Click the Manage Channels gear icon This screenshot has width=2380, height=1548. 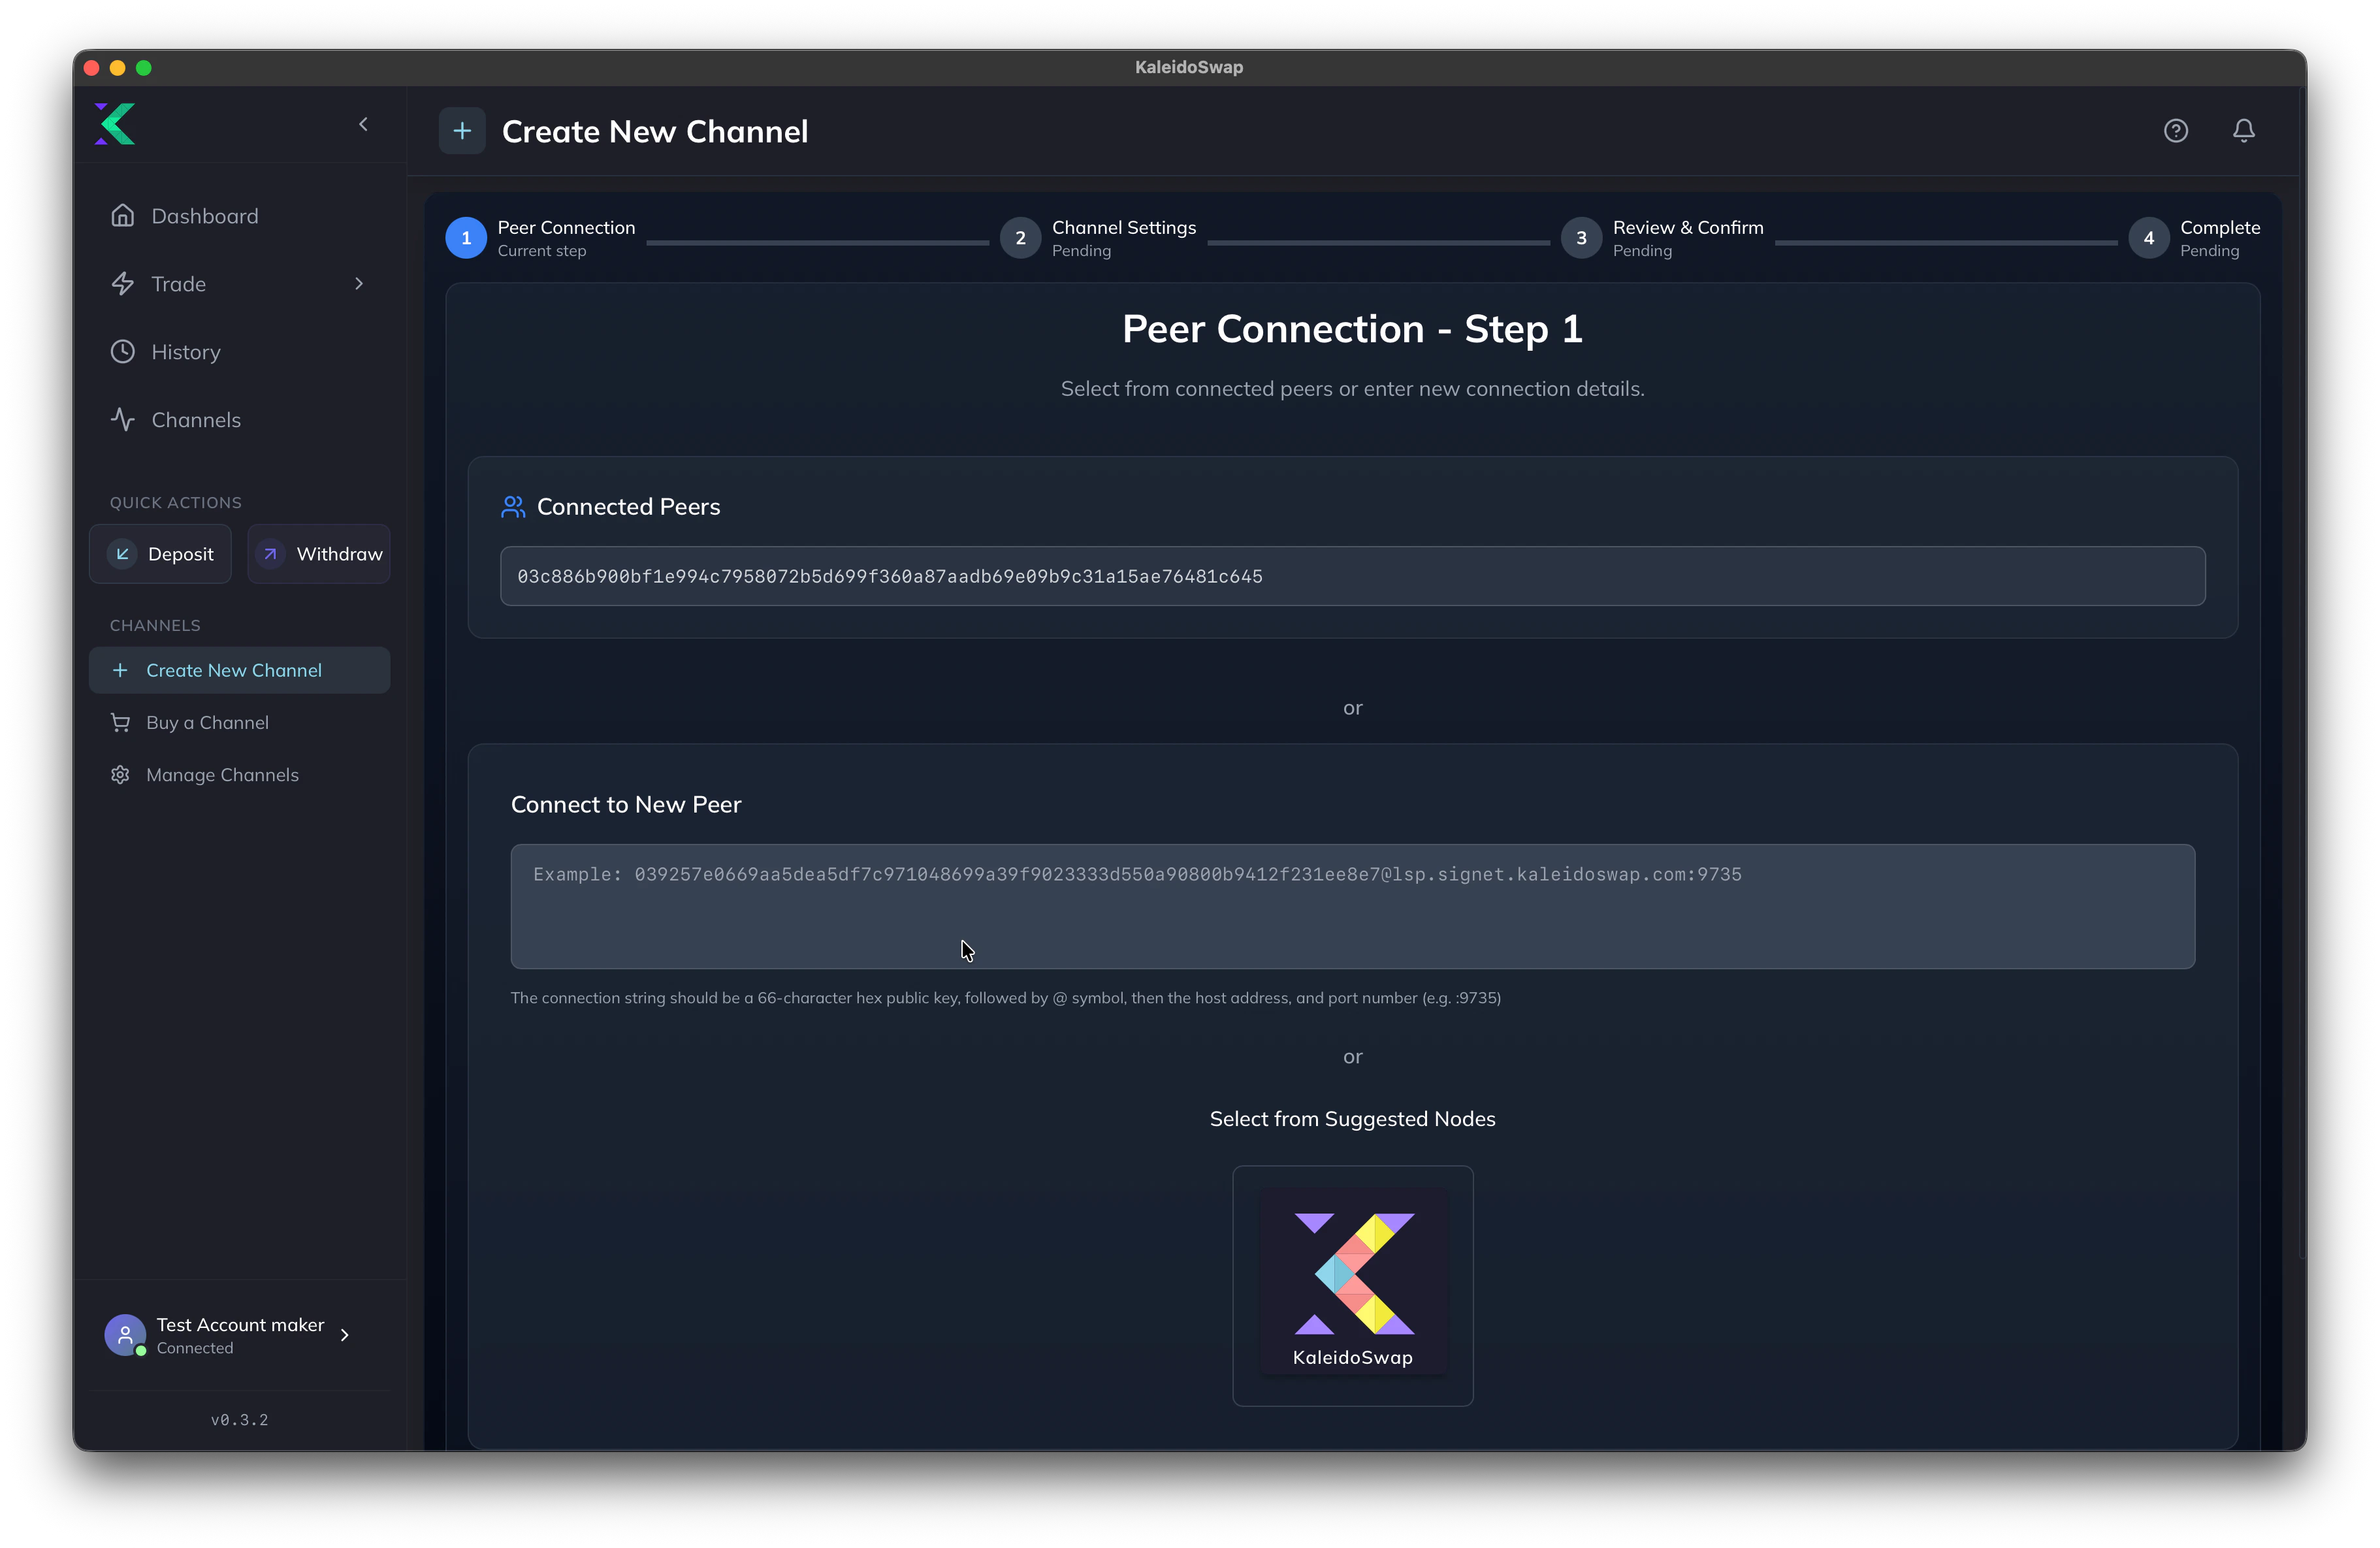click(120, 775)
